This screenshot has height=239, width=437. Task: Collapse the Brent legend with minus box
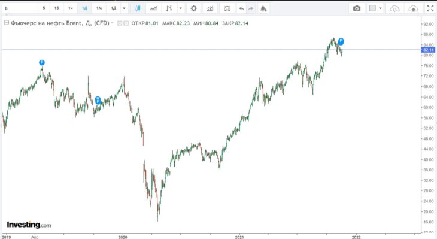[x=6, y=23]
